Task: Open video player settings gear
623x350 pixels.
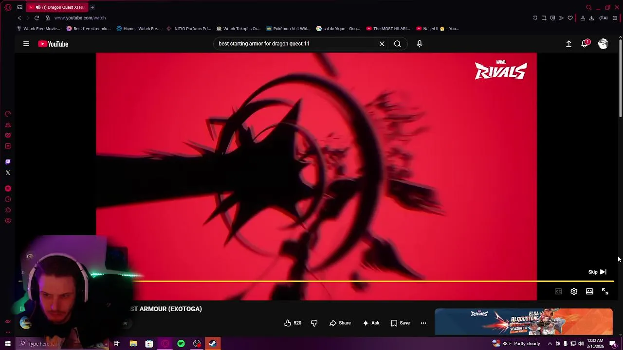Action: pos(574,292)
